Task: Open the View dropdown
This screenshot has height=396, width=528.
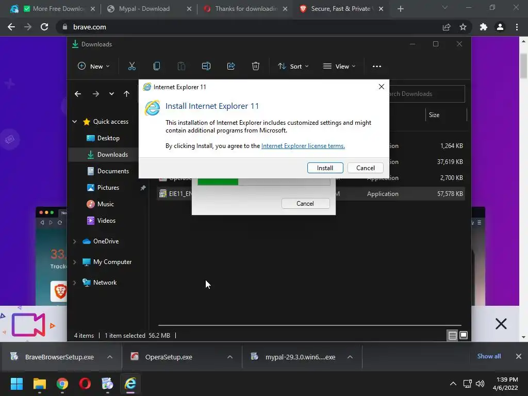Action: point(339,67)
